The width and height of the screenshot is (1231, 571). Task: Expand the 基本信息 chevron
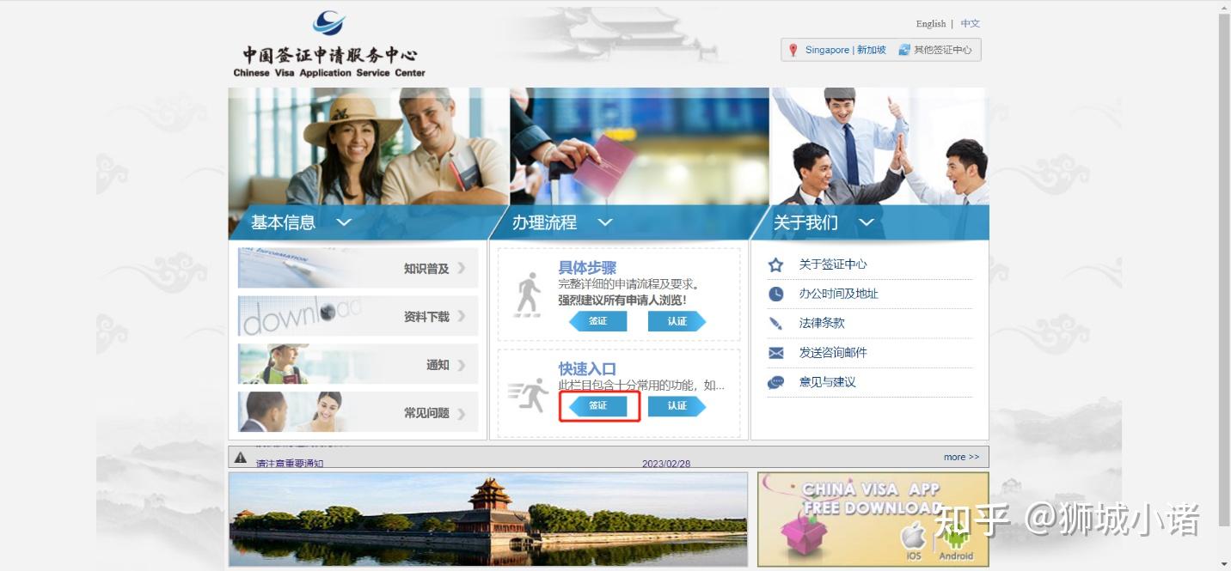[344, 222]
